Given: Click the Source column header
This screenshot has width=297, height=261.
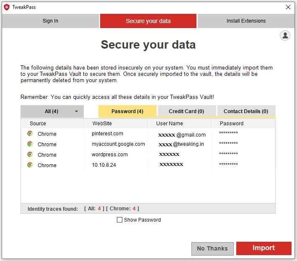Looking at the screenshot, I should click(38, 124).
